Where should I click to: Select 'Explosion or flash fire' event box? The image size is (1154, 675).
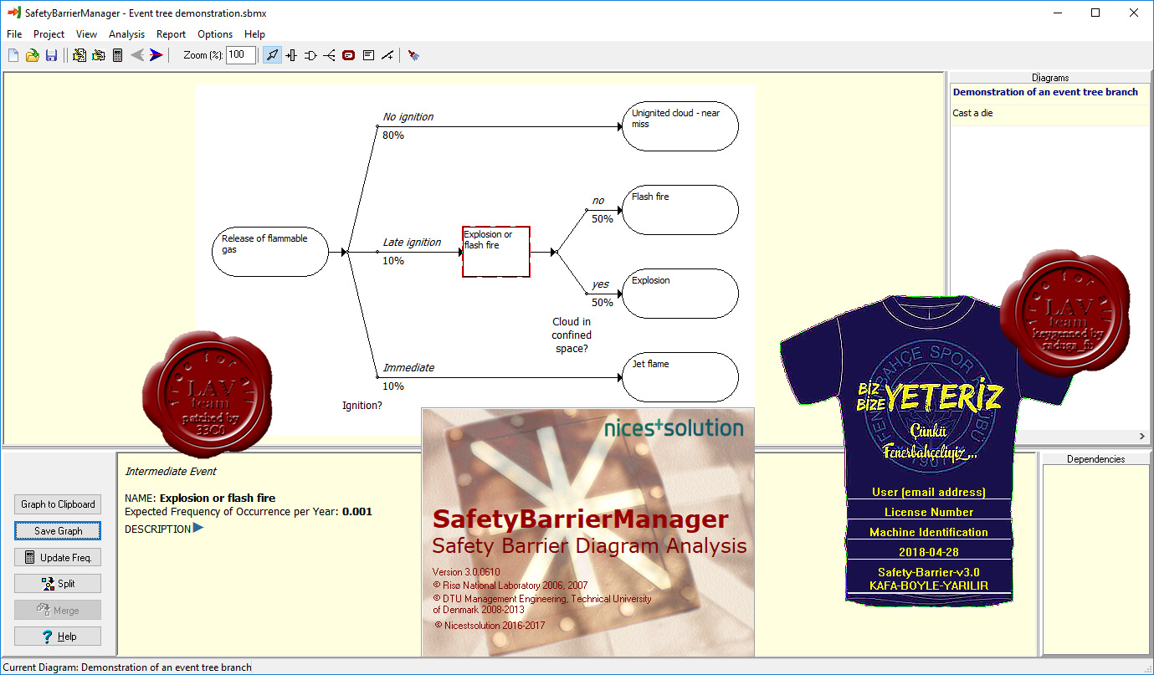(x=496, y=251)
